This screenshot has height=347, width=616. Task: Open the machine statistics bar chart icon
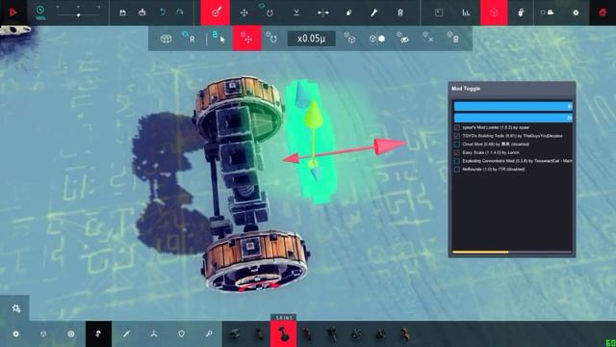466,13
